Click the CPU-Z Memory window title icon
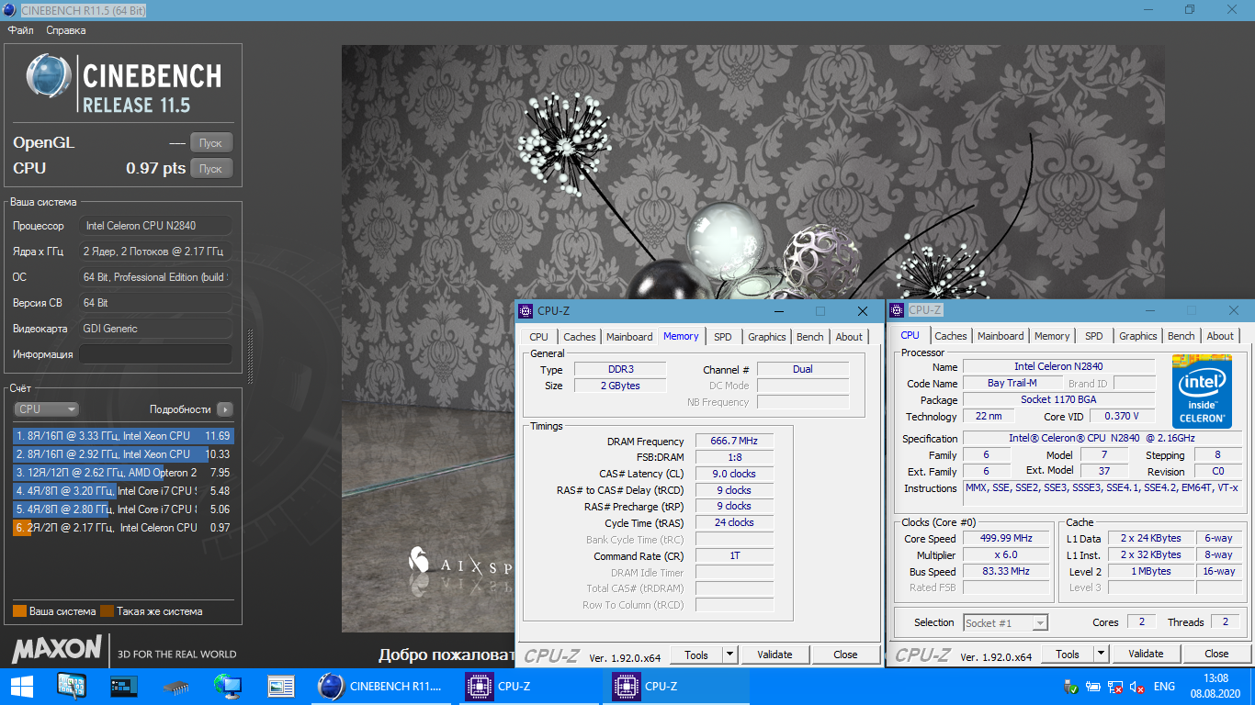The height and width of the screenshot is (705, 1255). [526, 311]
